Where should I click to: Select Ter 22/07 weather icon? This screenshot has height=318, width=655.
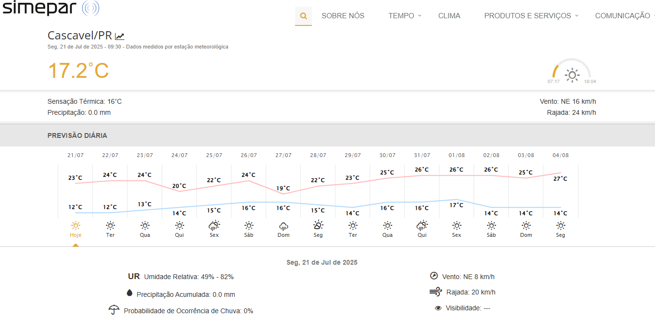click(x=110, y=225)
